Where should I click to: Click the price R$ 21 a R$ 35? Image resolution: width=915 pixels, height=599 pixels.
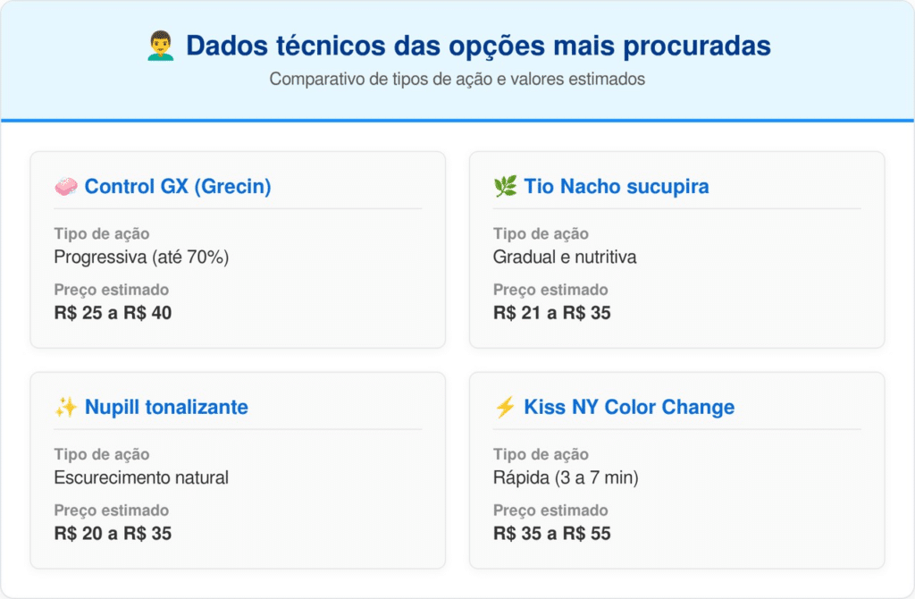coord(552,313)
